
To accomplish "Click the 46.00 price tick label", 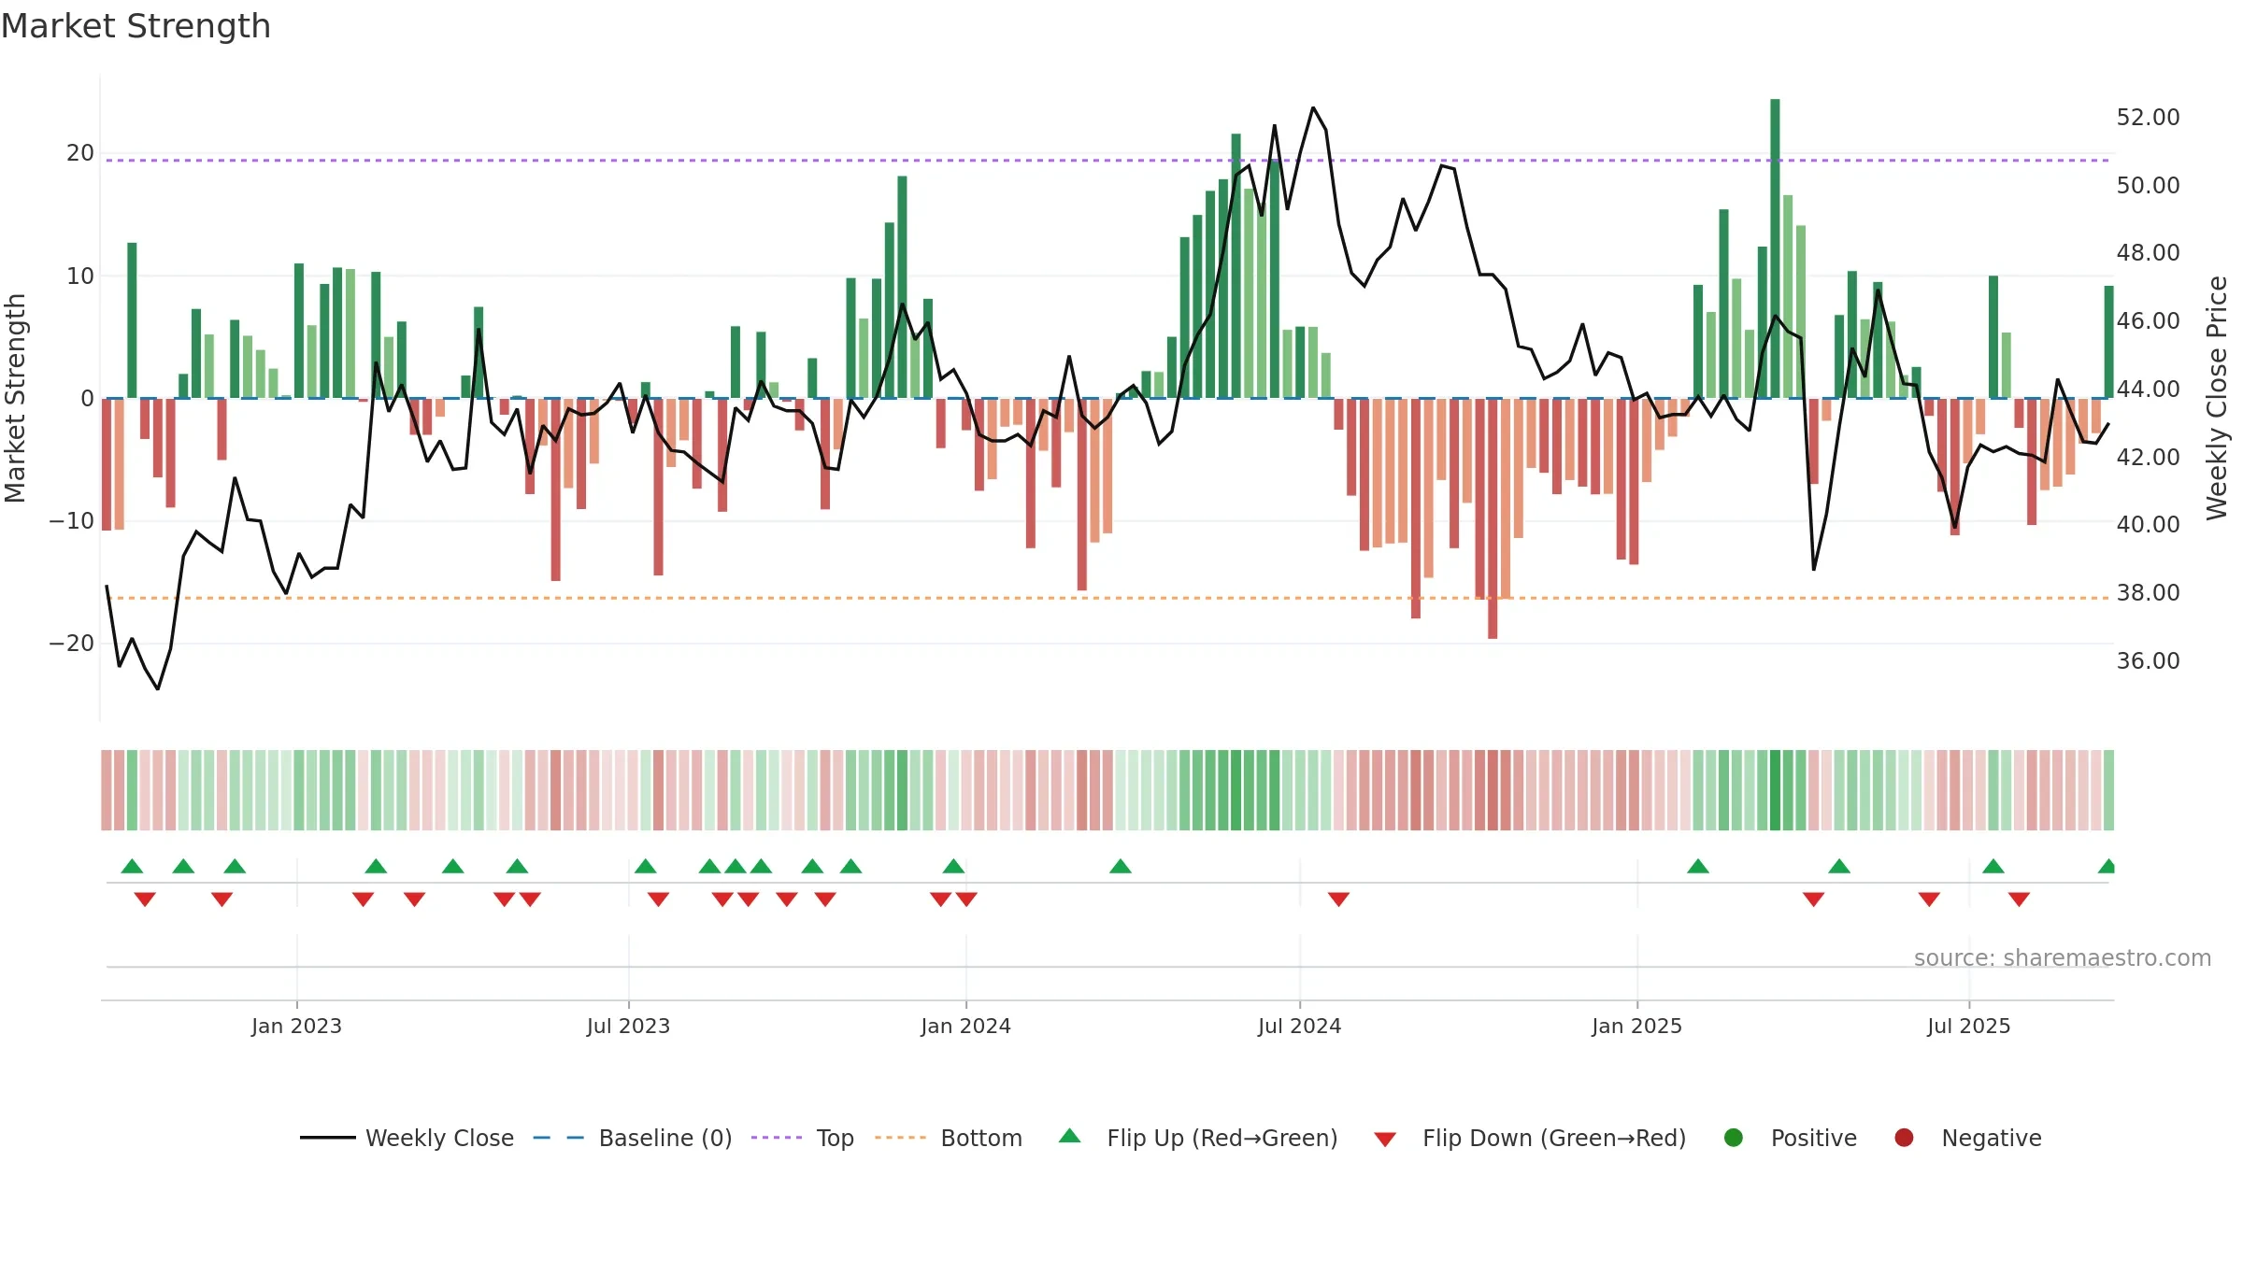I will (x=2148, y=321).
